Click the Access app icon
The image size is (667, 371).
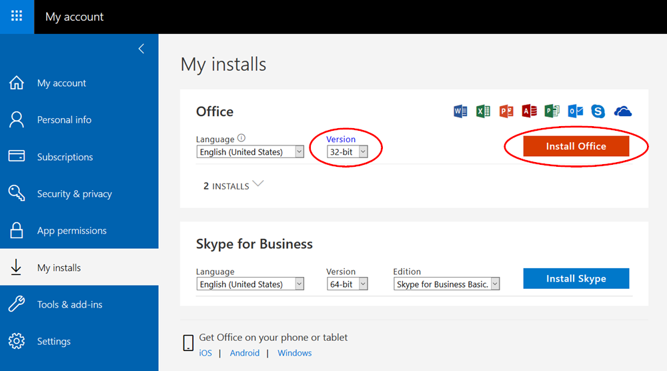coord(529,111)
